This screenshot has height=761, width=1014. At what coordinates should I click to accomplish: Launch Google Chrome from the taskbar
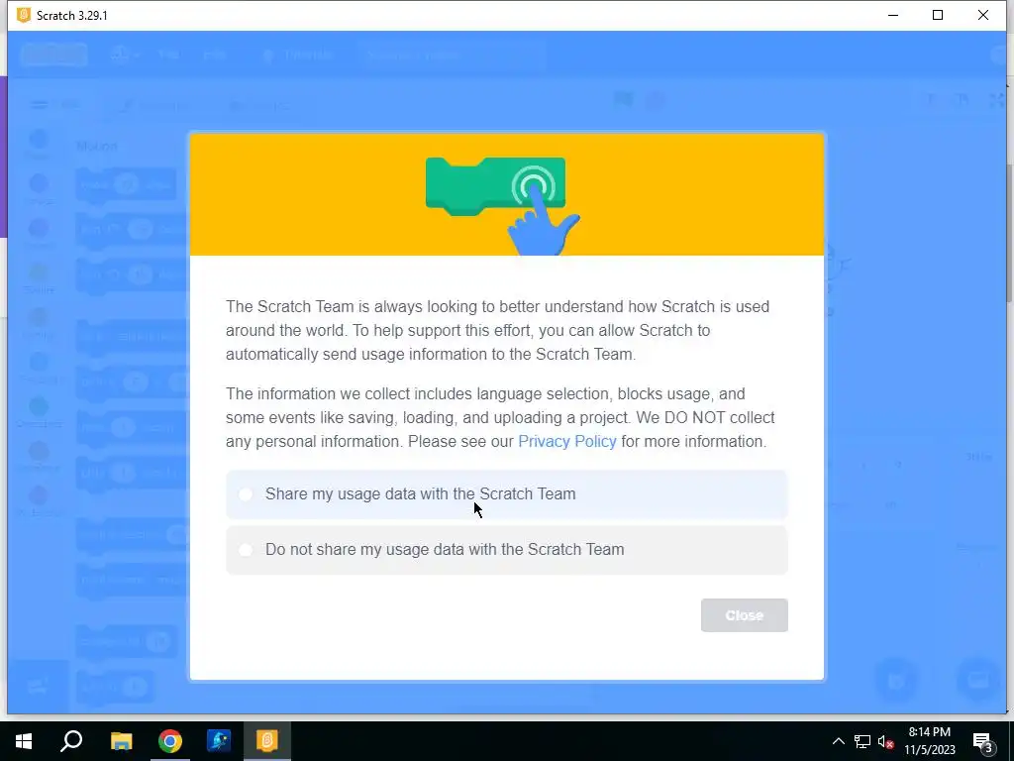click(170, 741)
